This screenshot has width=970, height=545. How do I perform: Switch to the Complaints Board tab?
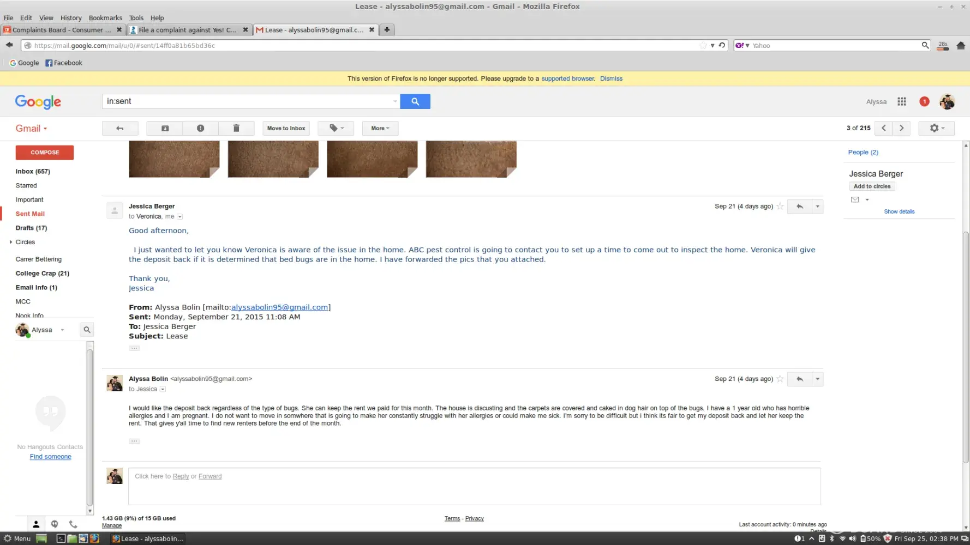pyautogui.click(x=61, y=30)
